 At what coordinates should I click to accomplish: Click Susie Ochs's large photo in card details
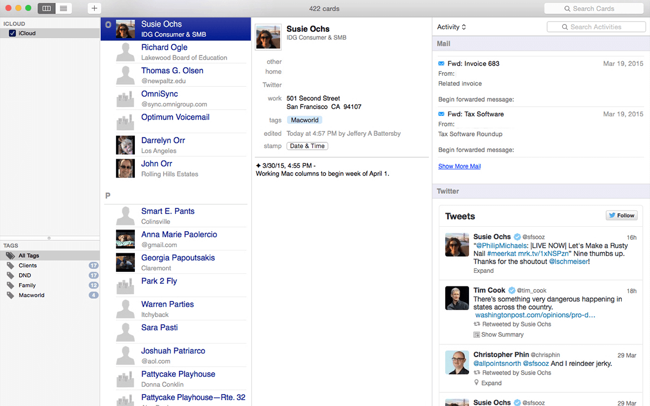268,37
